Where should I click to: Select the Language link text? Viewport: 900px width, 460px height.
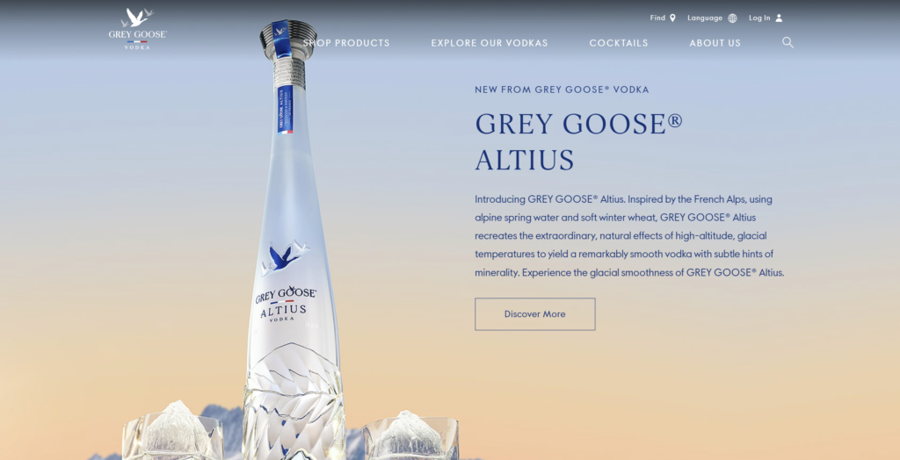tap(705, 18)
